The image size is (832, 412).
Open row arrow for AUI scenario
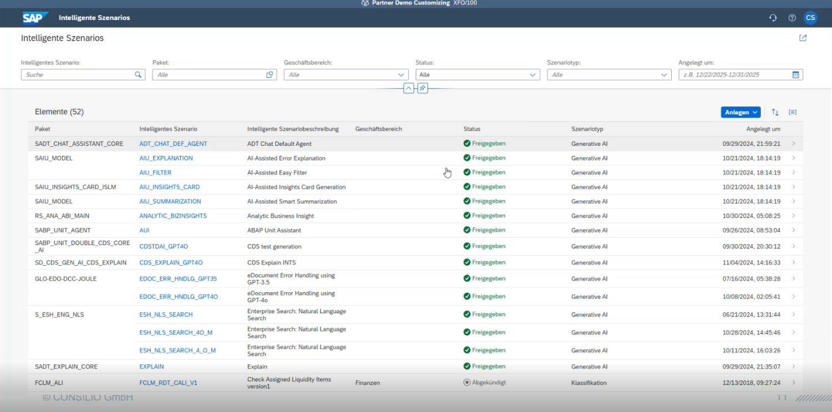click(794, 230)
